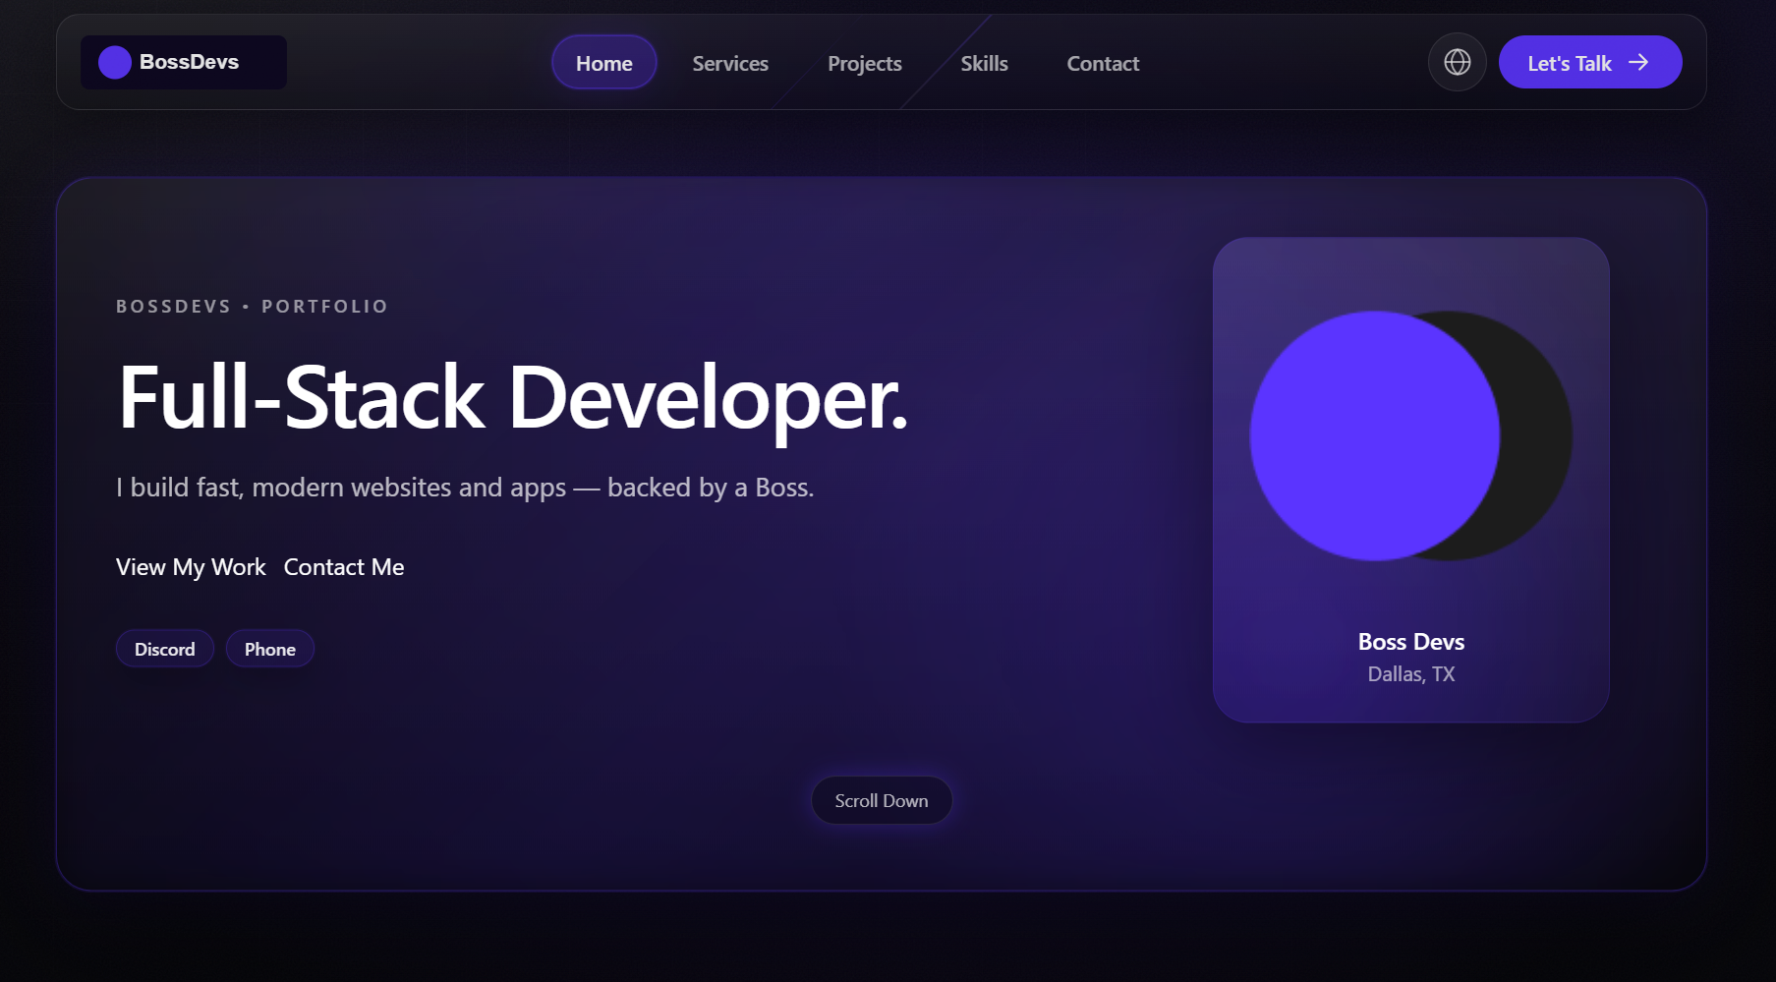Click the BossDevs brand name text
The height and width of the screenshot is (982, 1776).
189,62
